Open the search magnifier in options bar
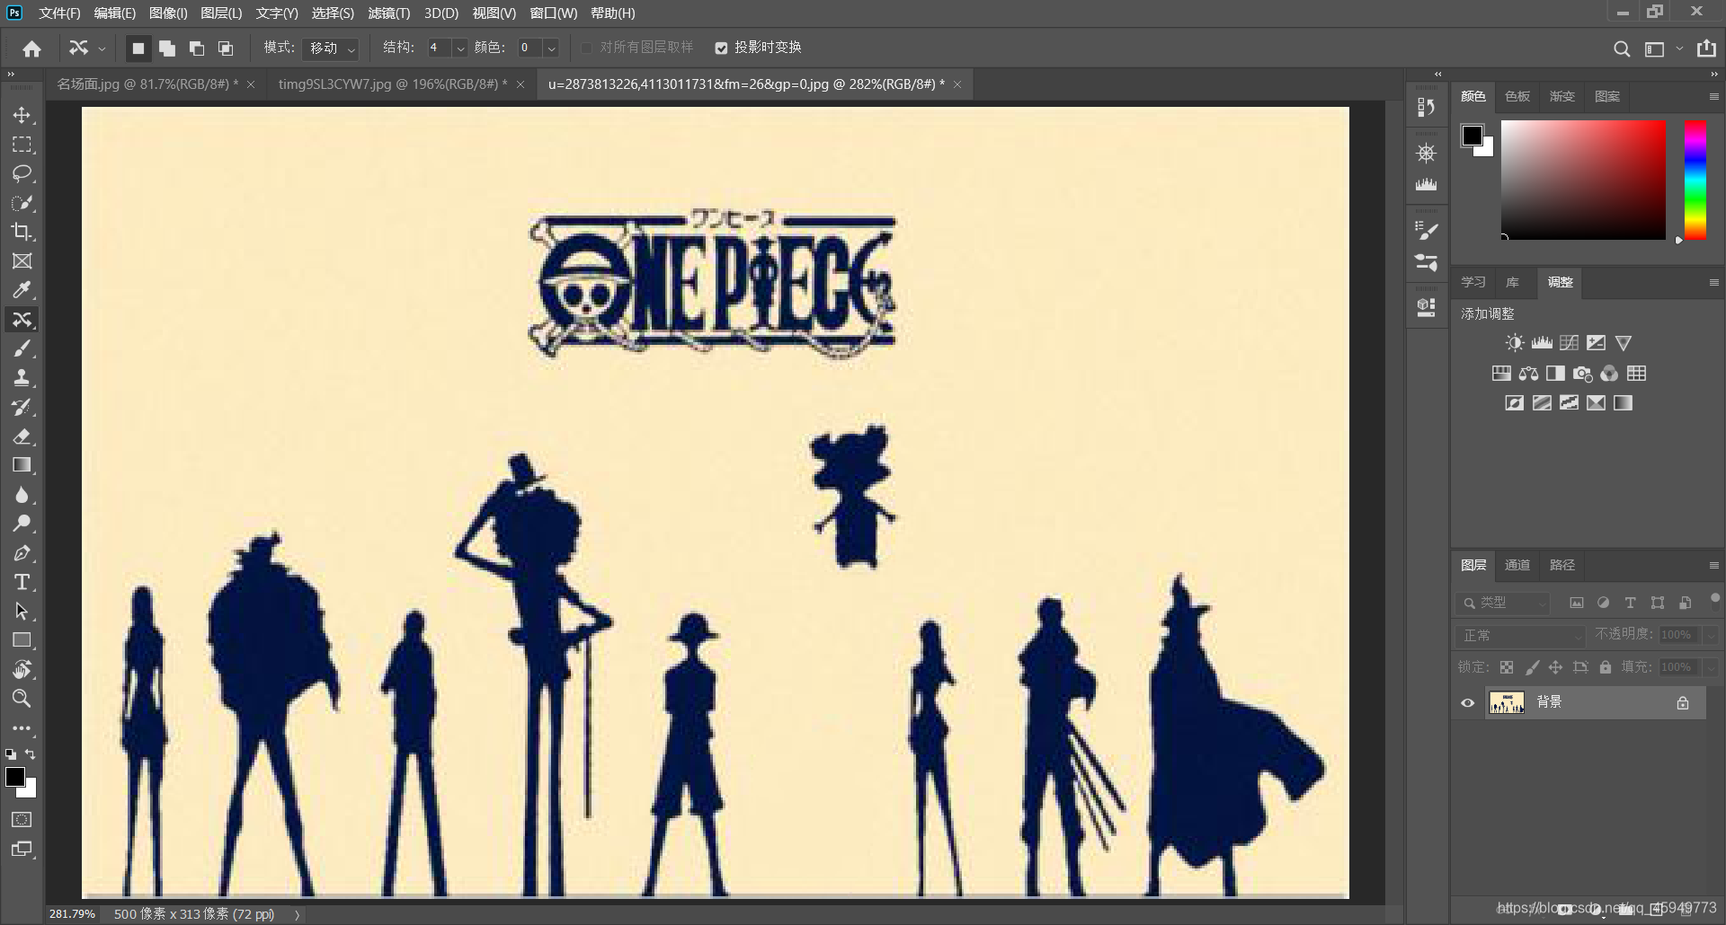This screenshot has height=925, width=1726. [1622, 48]
